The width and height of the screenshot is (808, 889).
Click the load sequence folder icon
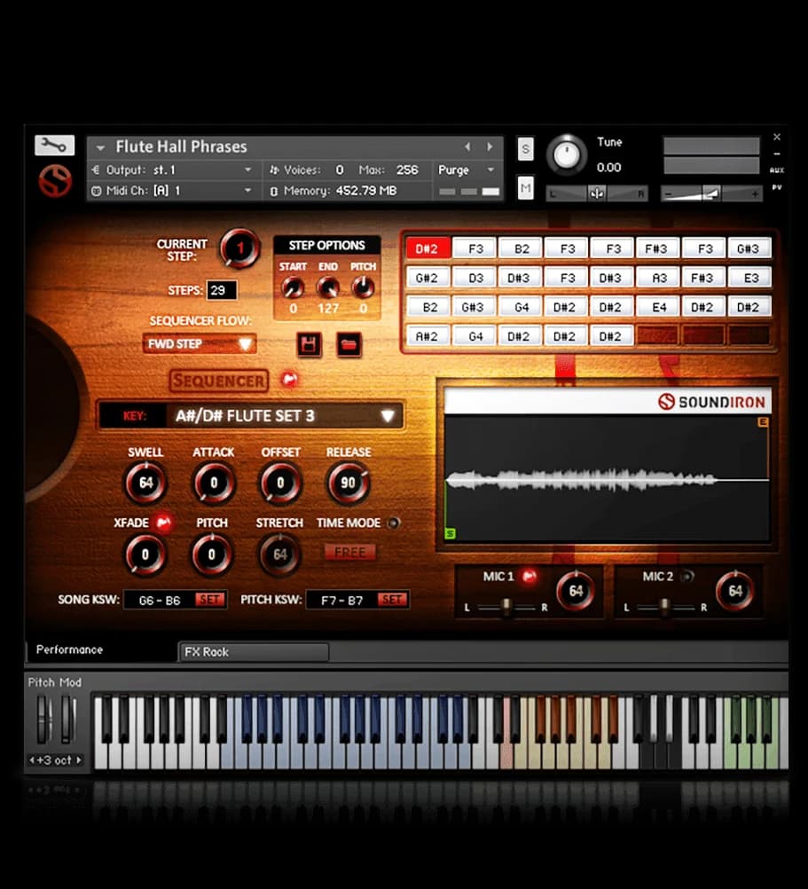pos(349,344)
